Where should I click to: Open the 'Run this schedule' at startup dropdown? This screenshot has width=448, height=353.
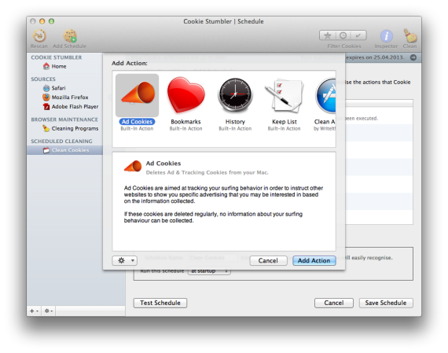pyautogui.click(x=209, y=271)
